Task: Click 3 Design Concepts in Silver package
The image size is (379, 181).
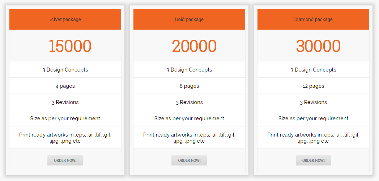Action: click(x=65, y=70)
